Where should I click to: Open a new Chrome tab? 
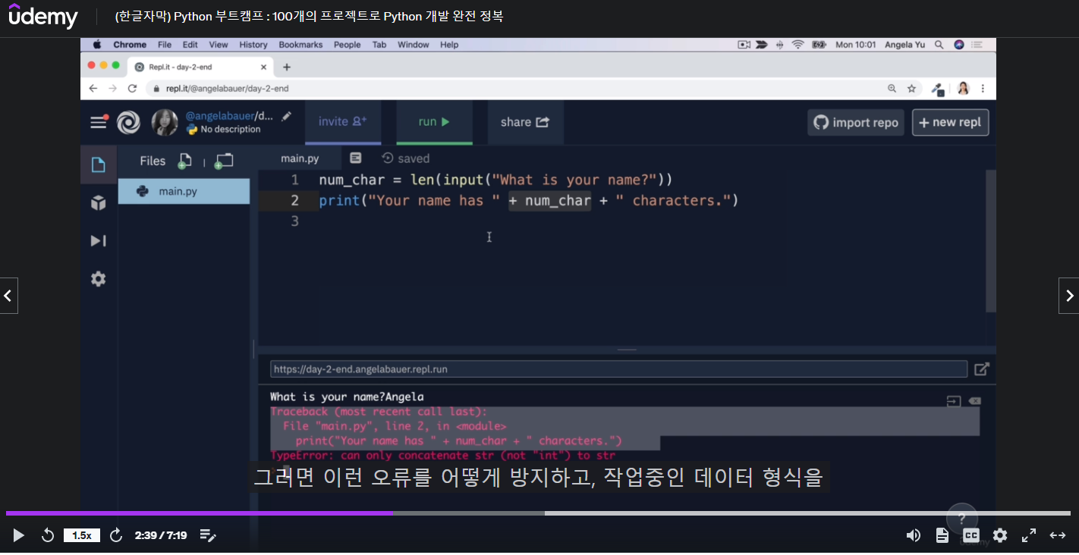tap(287, 67)
